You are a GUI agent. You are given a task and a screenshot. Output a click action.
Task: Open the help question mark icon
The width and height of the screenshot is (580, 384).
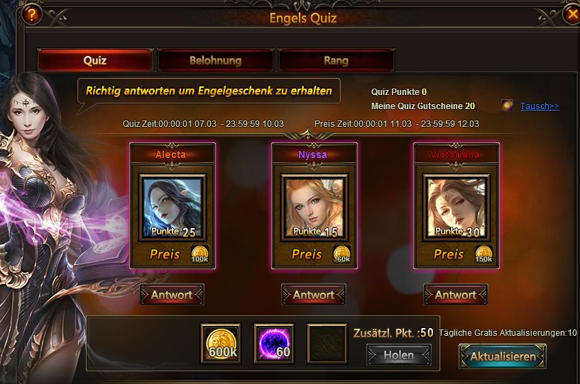[x=31, y=15]
